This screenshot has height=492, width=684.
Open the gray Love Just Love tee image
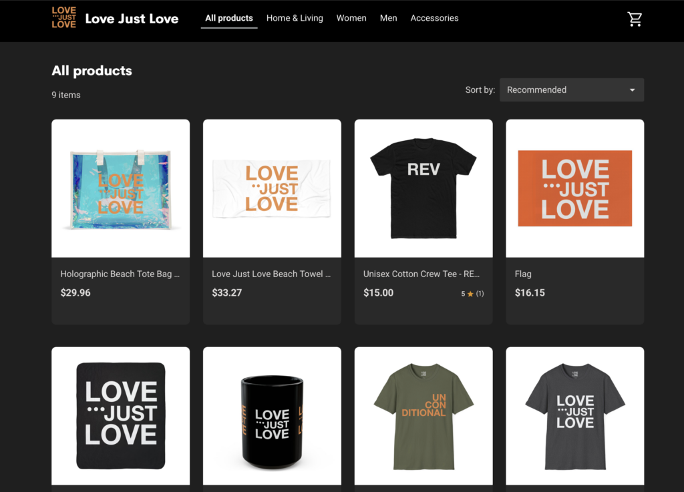coord(574,415)
